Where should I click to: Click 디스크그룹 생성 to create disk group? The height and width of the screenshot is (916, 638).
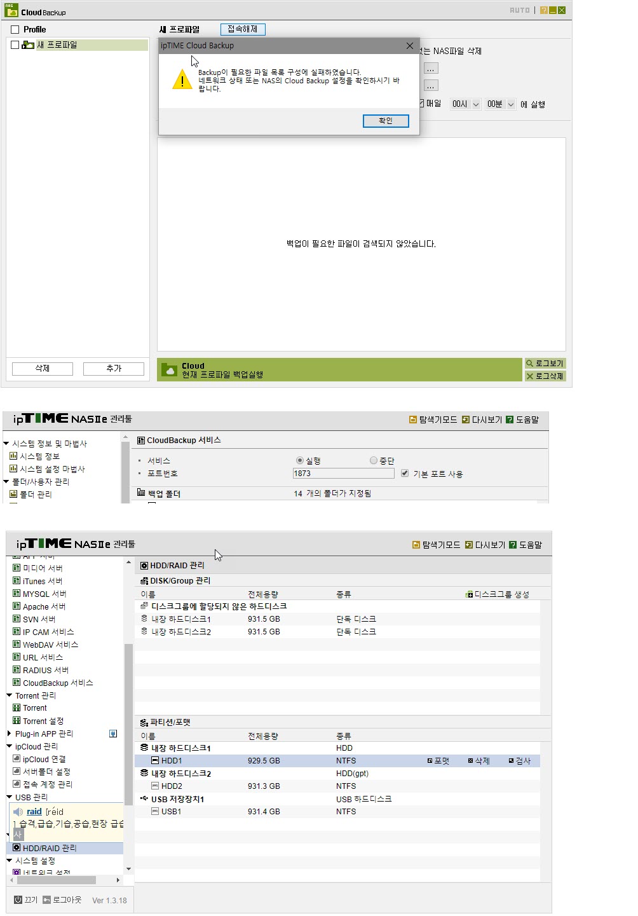coord(498,594)
